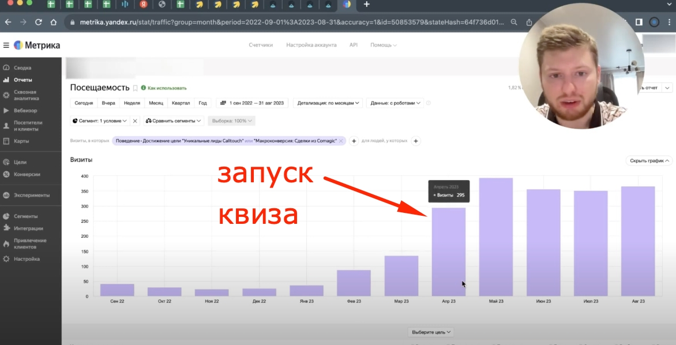Open Эксперименты in the sidebar
676x345 pixels.
(32, 195)
